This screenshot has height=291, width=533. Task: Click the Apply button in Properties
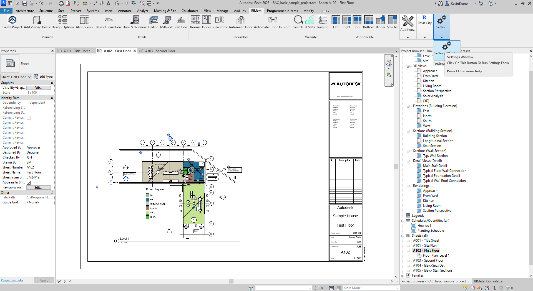[x=44, y=280]
